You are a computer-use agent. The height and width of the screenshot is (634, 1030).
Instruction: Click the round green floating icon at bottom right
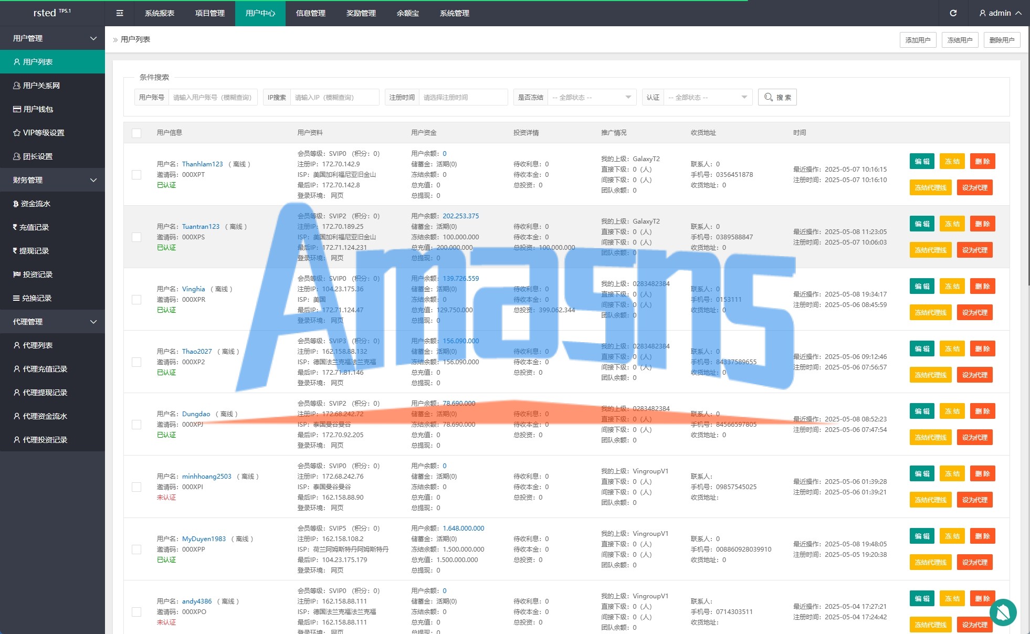click(x=1003, y=612)
